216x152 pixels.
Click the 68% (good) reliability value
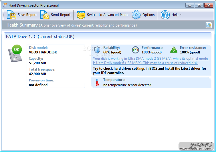(x=112, y=52)
